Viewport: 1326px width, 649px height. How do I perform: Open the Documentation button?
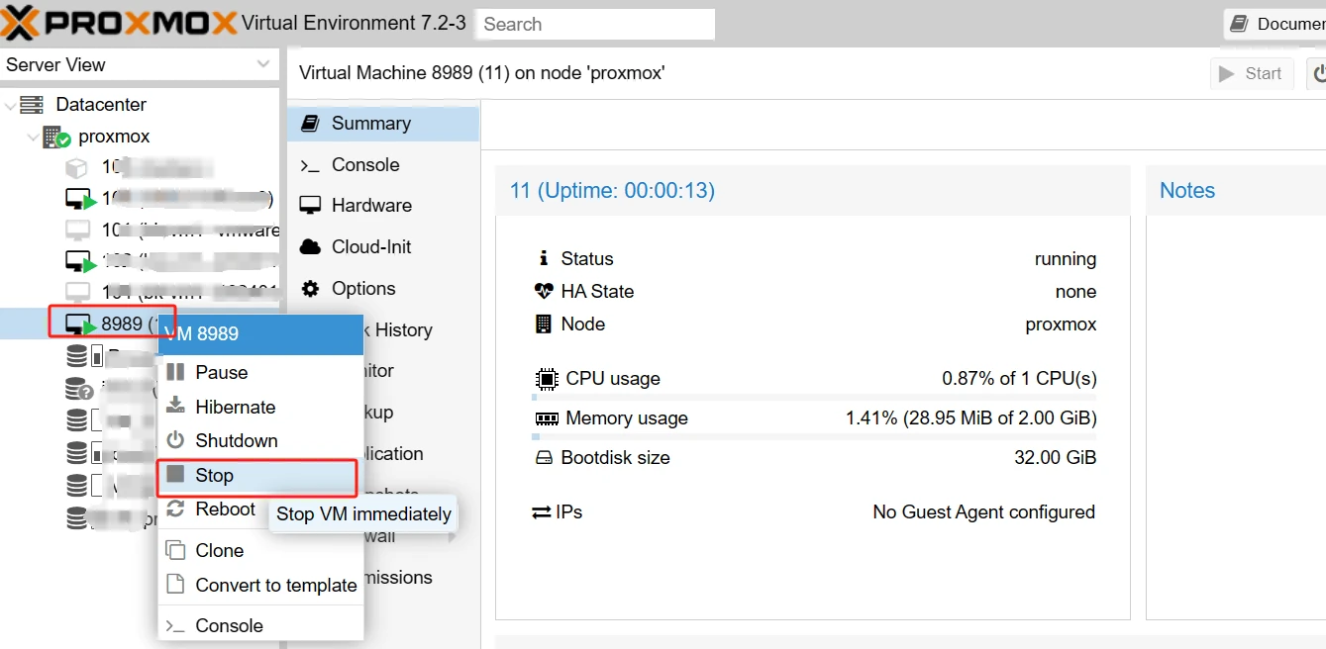[x=1275, y=24]
